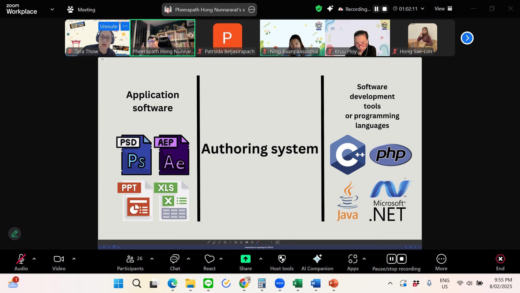
Task: Expand the chat options arrow
Action: coord(188,259)
